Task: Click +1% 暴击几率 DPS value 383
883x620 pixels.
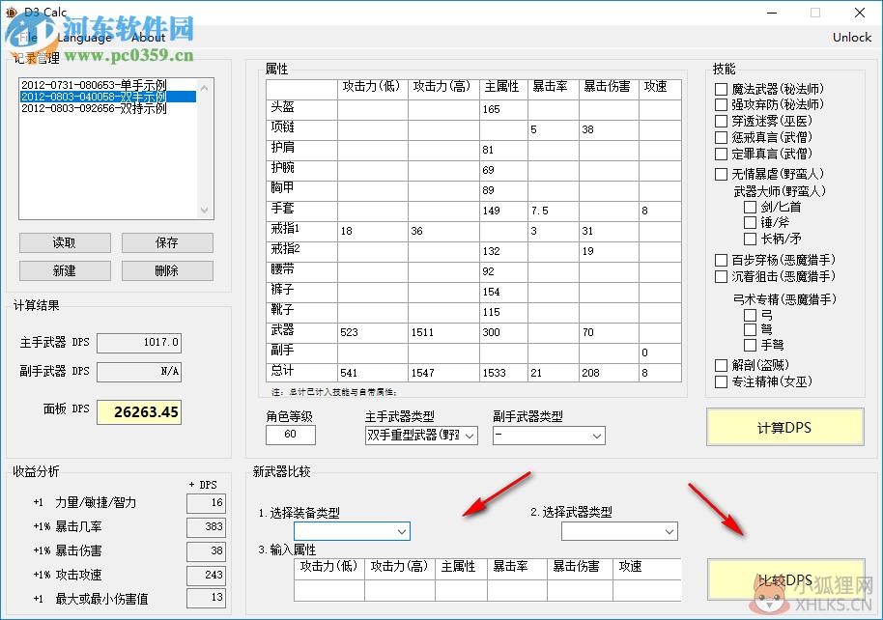Action: tap(206, 526)
